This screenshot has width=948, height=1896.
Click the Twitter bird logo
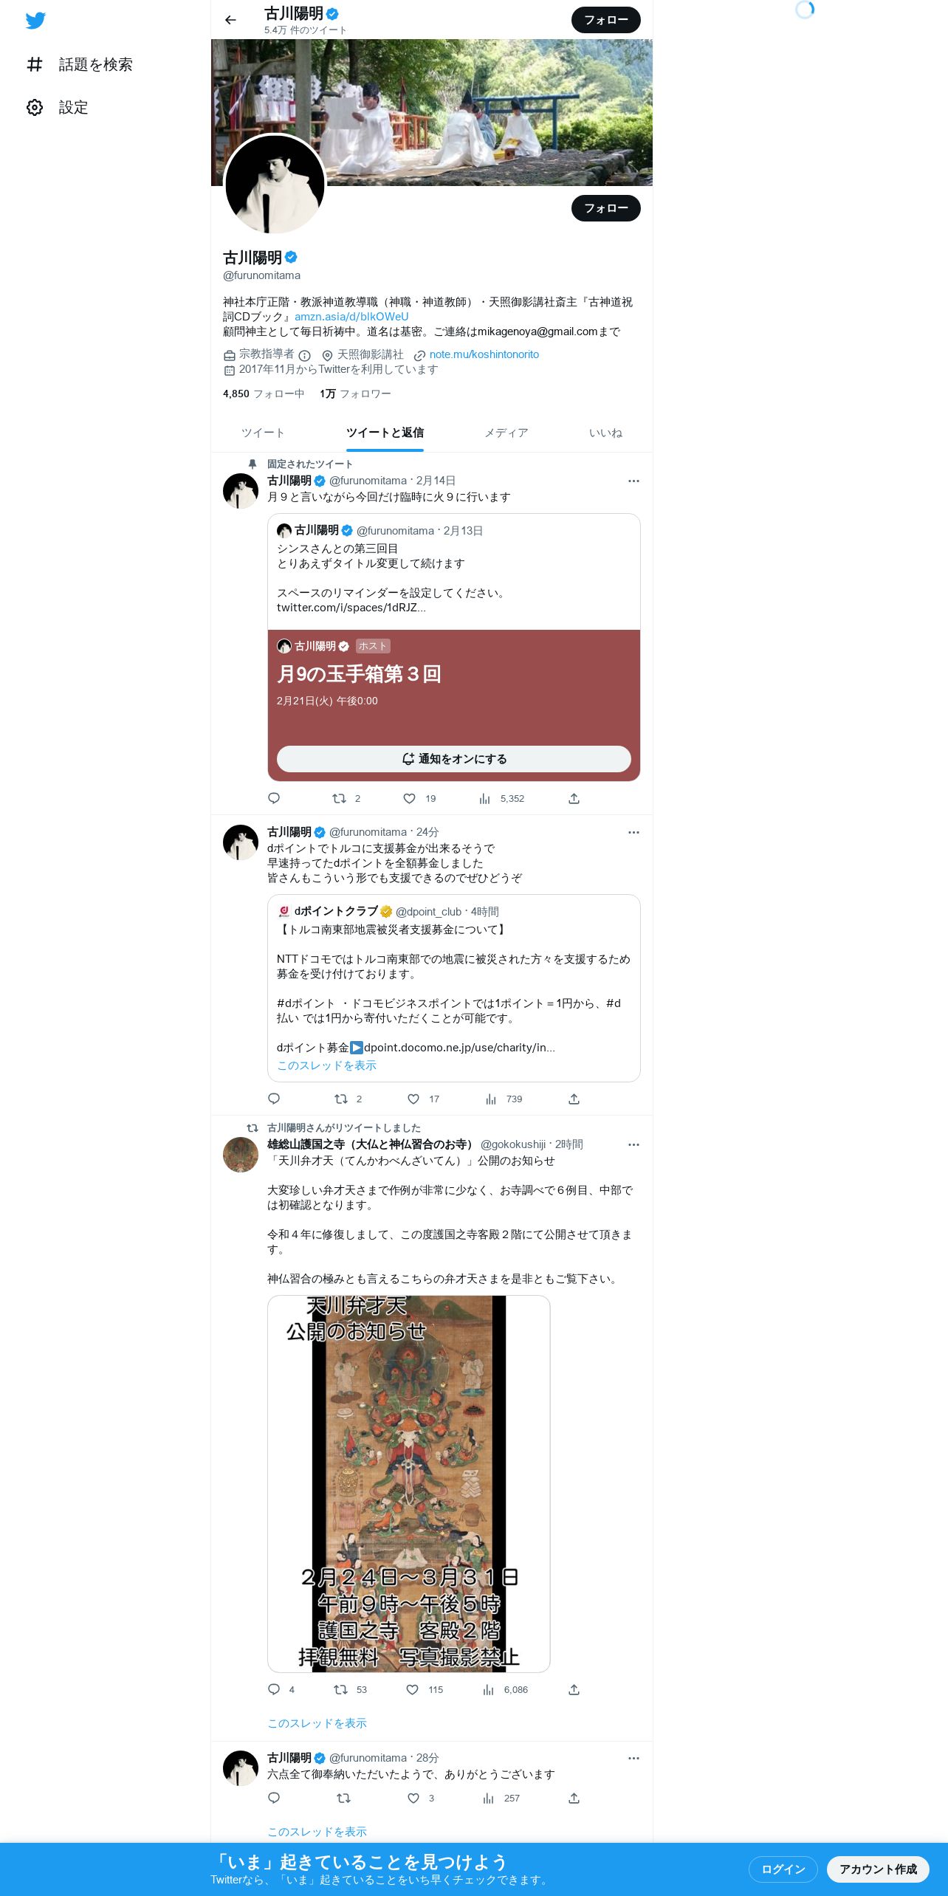coord(35,21)
